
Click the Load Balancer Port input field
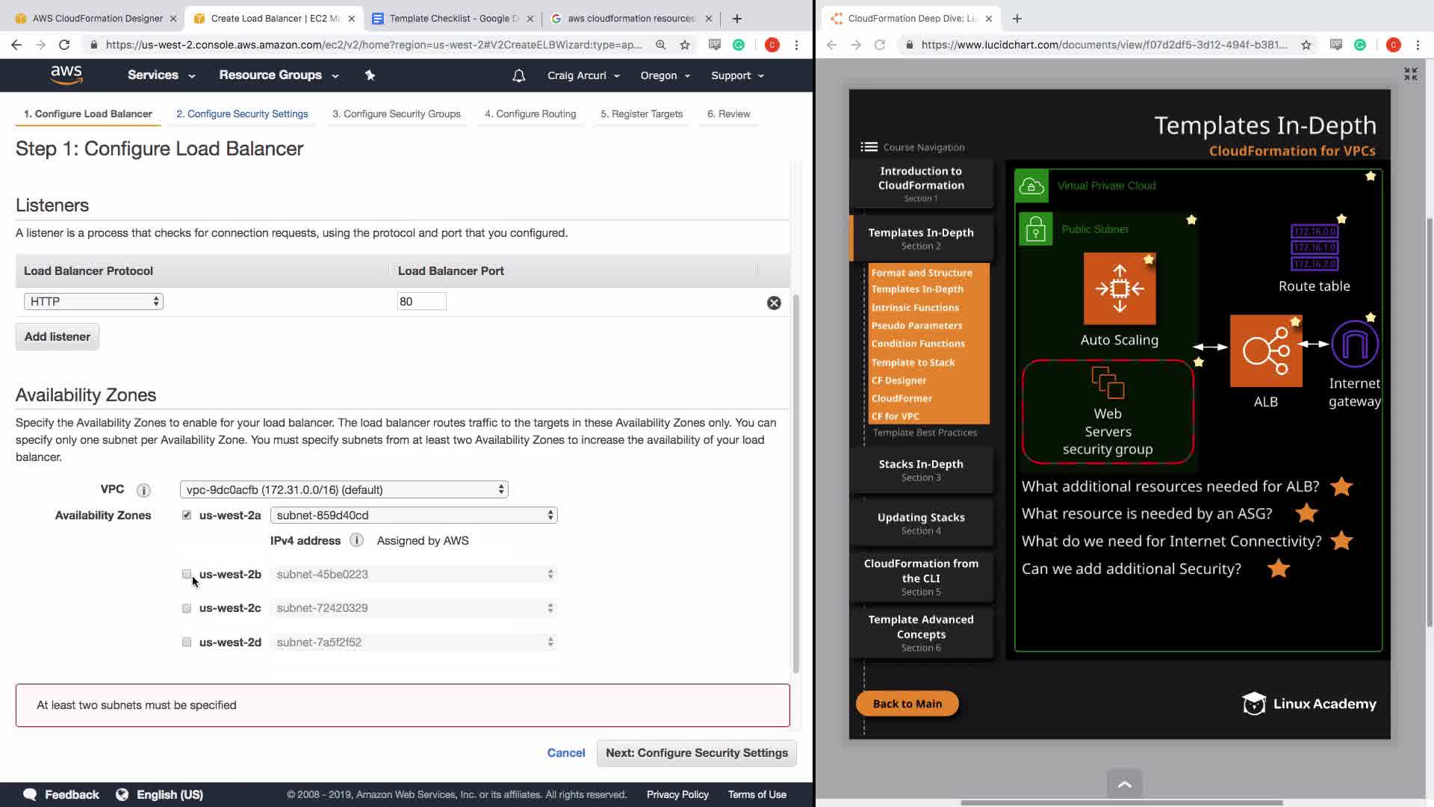[x=421, y=301]
